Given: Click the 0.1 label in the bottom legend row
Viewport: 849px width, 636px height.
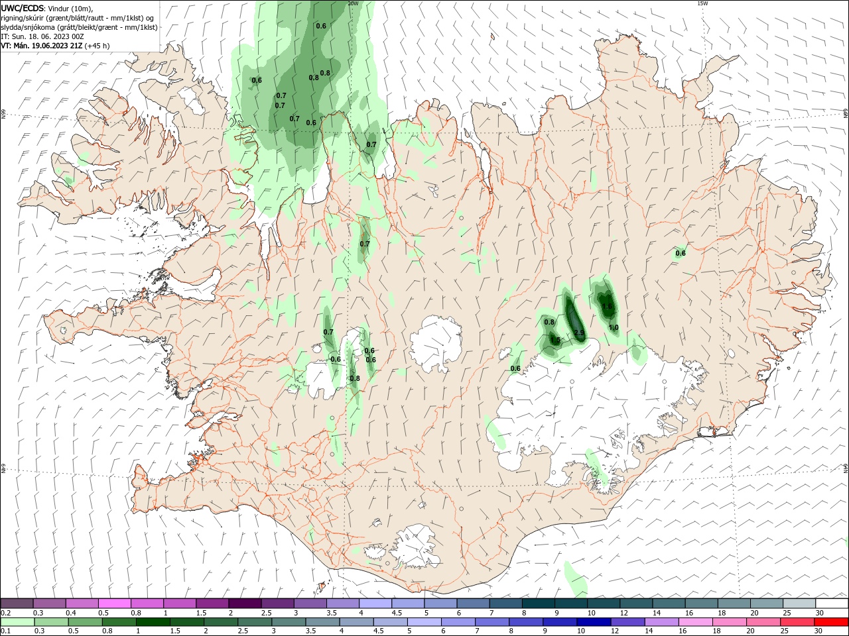Looking at the screenshot, I should pos(6,631).
